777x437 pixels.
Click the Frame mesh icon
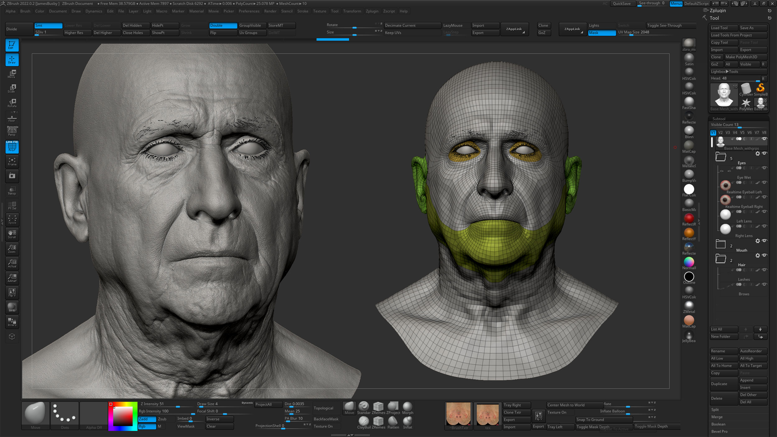(x=12, y=161)
